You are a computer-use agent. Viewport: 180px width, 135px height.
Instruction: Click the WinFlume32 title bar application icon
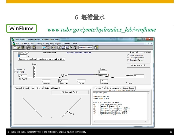point(13,39)
